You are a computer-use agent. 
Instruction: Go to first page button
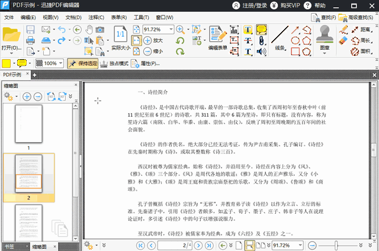140,246
